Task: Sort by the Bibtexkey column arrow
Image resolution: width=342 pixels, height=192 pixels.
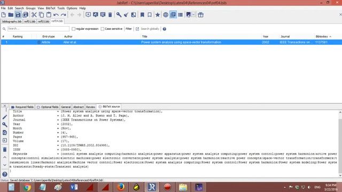Action: tap(330, 37)
